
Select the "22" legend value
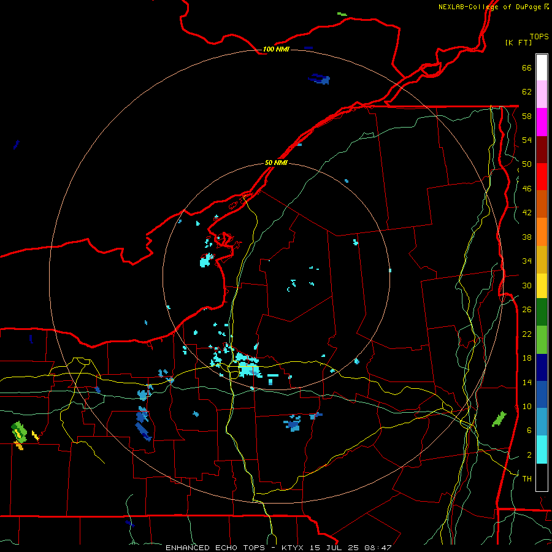[527, 334]
